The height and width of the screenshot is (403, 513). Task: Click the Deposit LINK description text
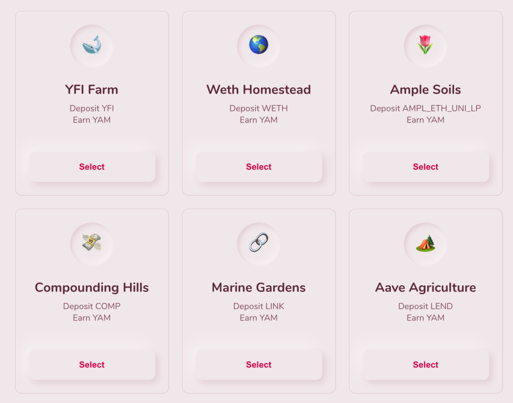(x=258, y=306)
